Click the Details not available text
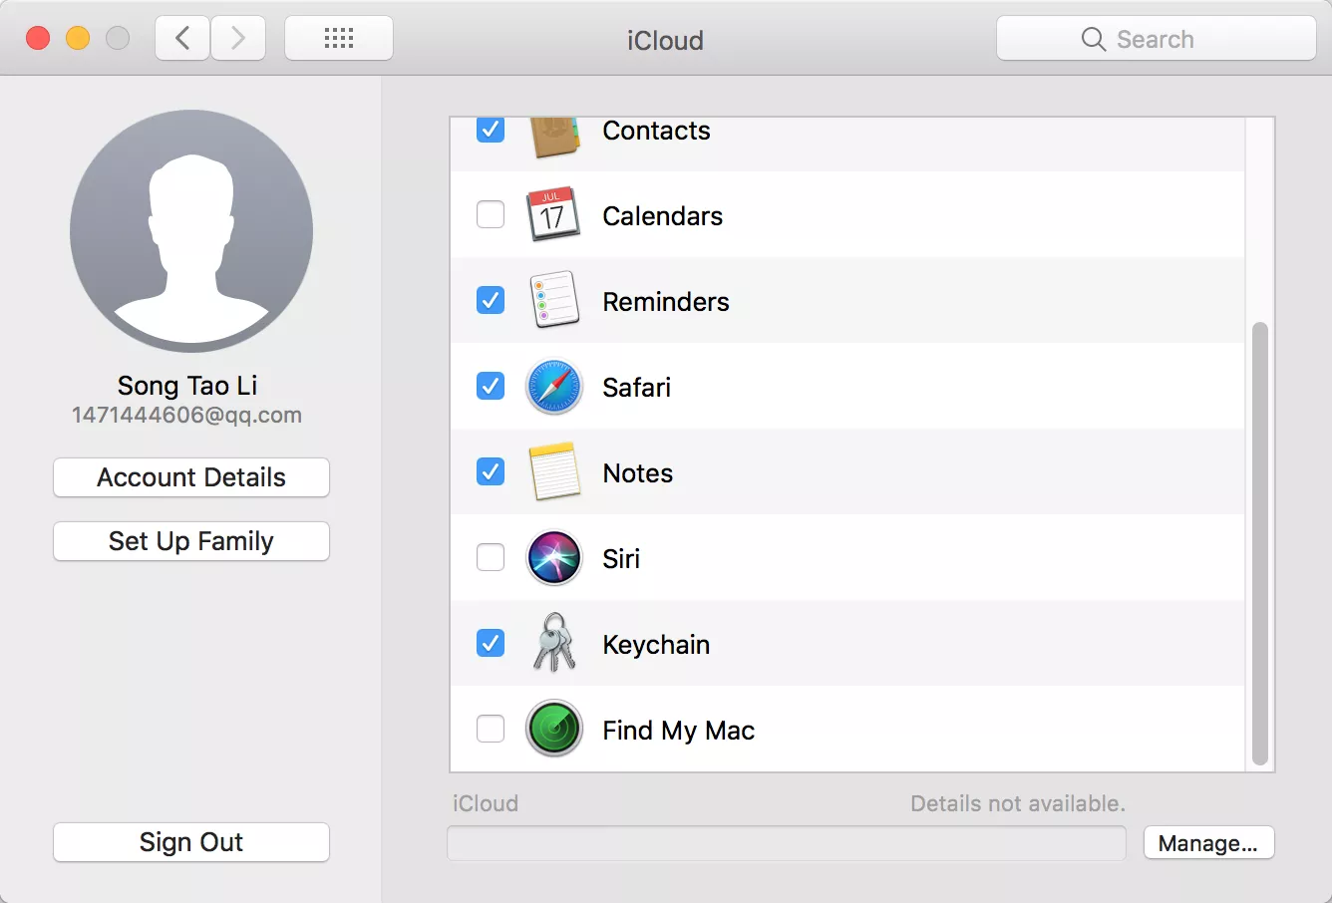The height and width of the screenshot is (903, 1332). (x=1018, y=803)
